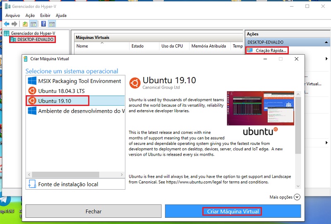331x224 pixels.
Task: Toggle the console tree pane icon
Action: (x=34, y=24)
